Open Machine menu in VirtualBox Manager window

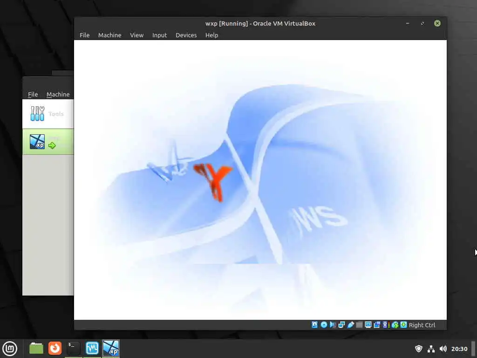(58, 94)
